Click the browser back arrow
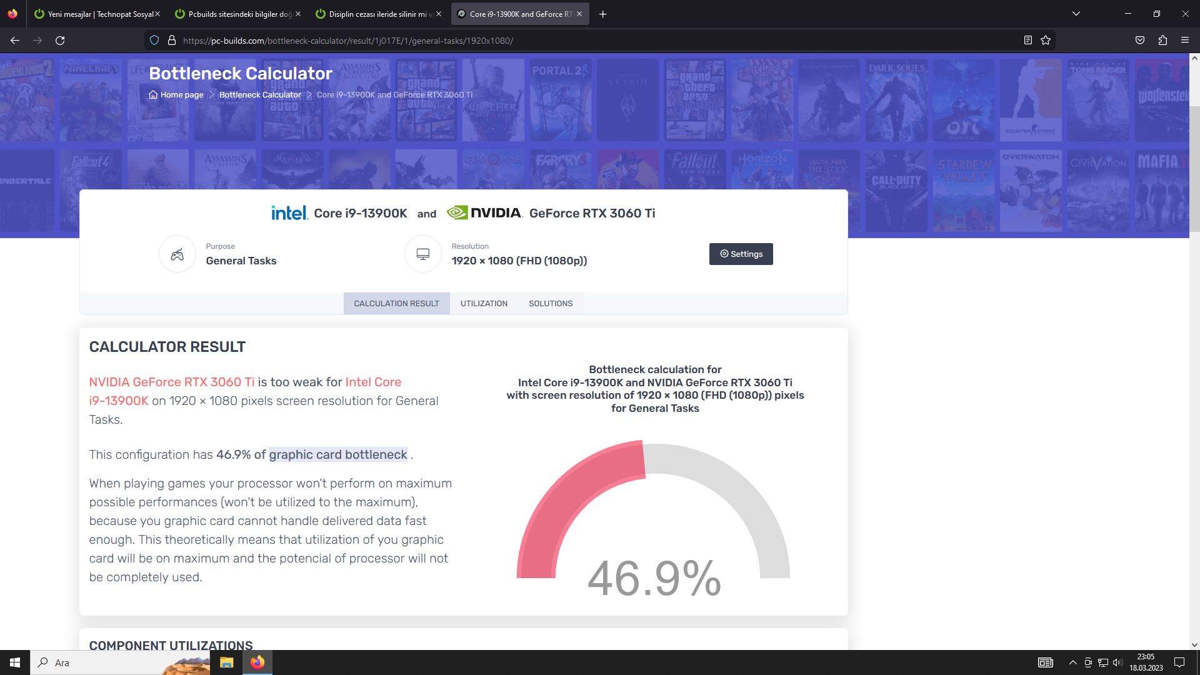The height and width of the screenshot is (675, 1200). pos(15,41)
